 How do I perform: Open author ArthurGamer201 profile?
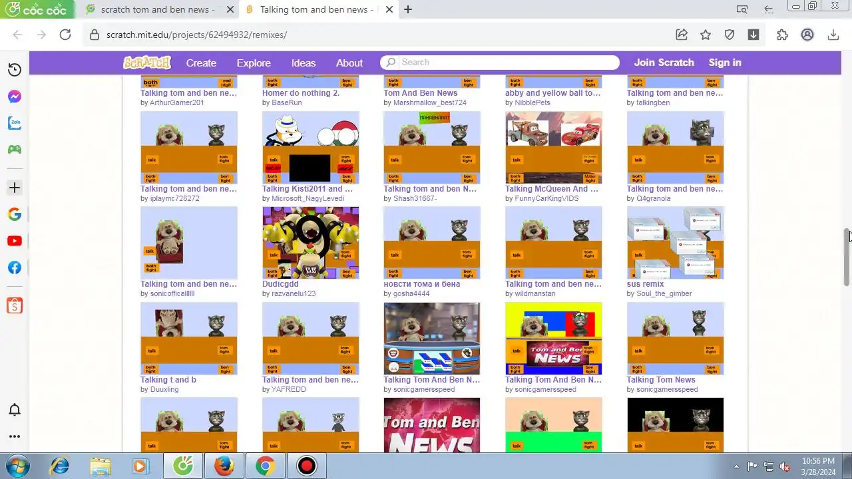[x=177, y=102]
